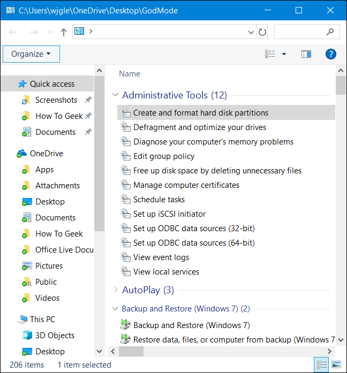The image size is (347, 373).
Task: Click the Help question mark icon
Action: 331,54
